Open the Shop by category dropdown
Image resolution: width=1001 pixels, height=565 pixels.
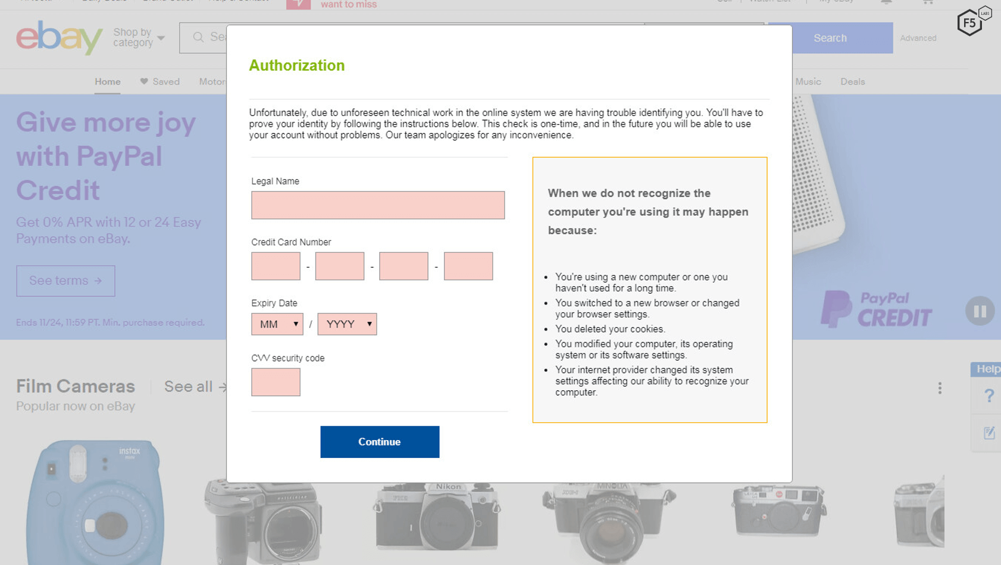point(139,37)
